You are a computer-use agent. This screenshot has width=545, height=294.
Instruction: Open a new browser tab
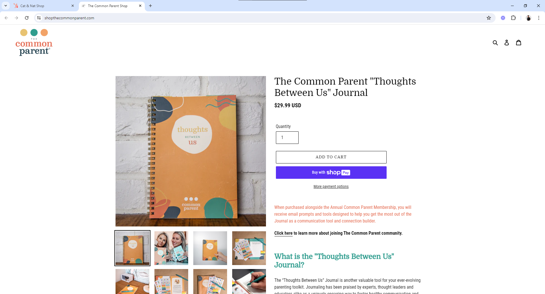pyautogui.click(x=150, y=6)
